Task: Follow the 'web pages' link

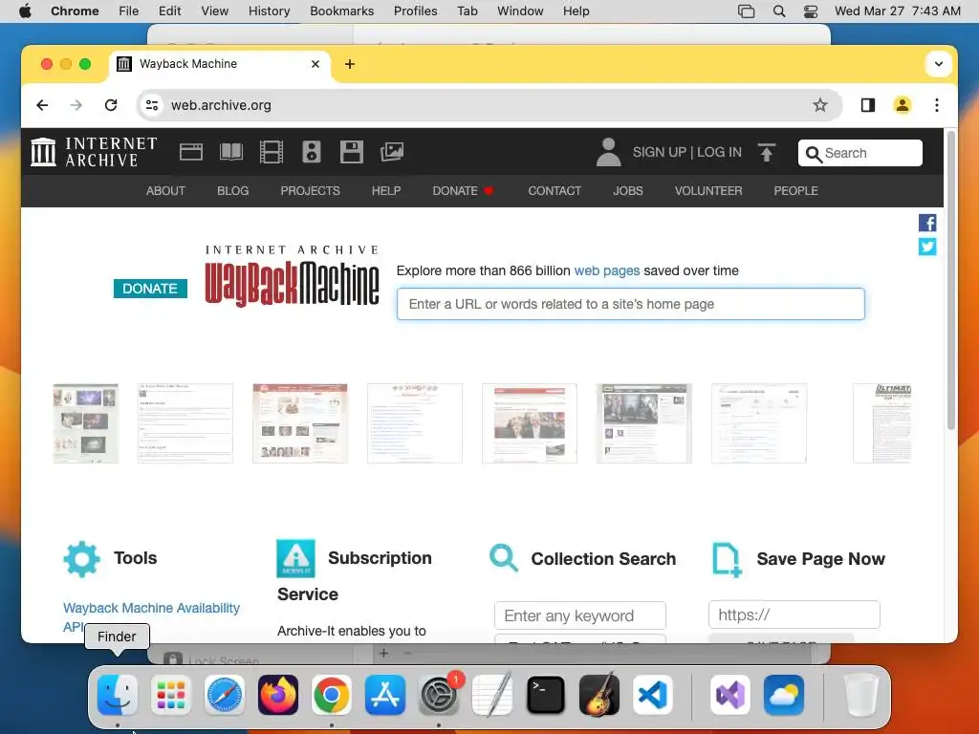Action: (607, 270)
